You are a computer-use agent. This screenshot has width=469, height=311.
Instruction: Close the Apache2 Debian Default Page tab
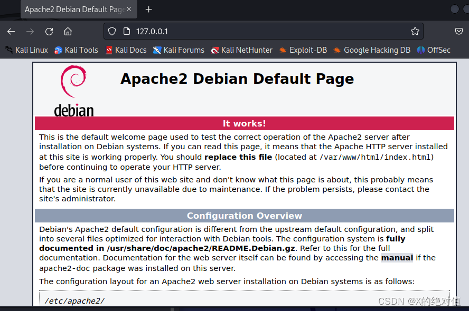tap(129, 9)
